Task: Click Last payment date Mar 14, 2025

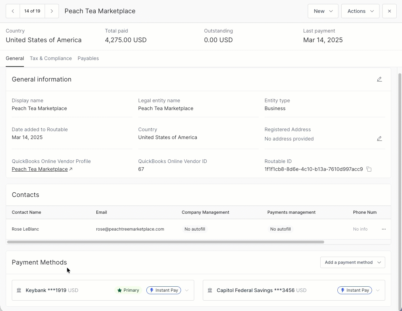Action: coord(323,40)
